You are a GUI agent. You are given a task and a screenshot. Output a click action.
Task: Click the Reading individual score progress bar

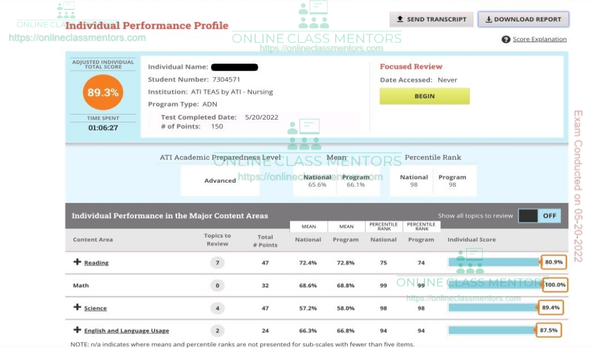(493, 262)
